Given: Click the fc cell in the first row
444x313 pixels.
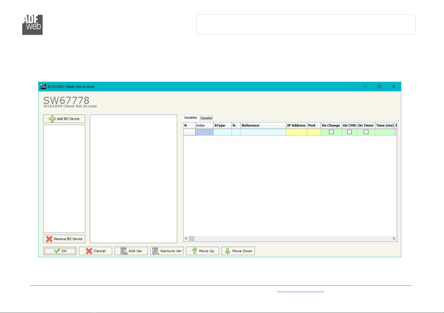Looking at the screenshot, I should click(236, 132).
